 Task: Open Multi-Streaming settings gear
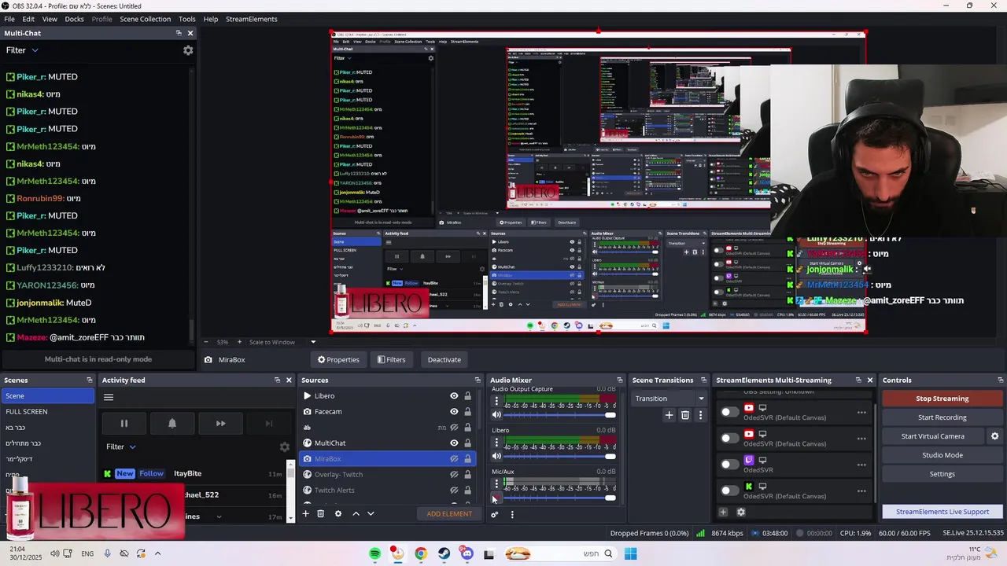740,513
